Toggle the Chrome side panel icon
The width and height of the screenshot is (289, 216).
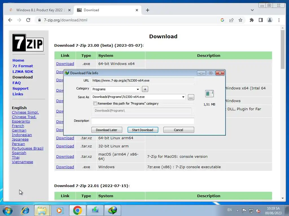click(x=260, y=20)
